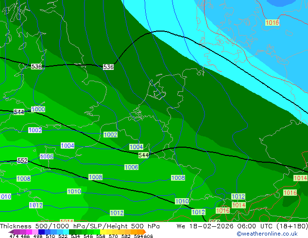This screenshot has height=238, width=308.
Task: Pick the darkest green legend swatch
Action: coord(72,232)
